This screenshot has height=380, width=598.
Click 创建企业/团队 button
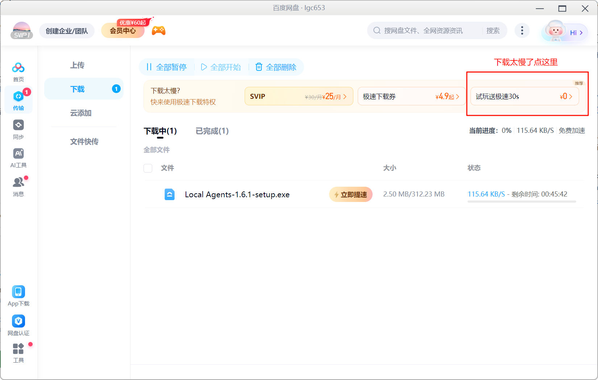point(67,31)
